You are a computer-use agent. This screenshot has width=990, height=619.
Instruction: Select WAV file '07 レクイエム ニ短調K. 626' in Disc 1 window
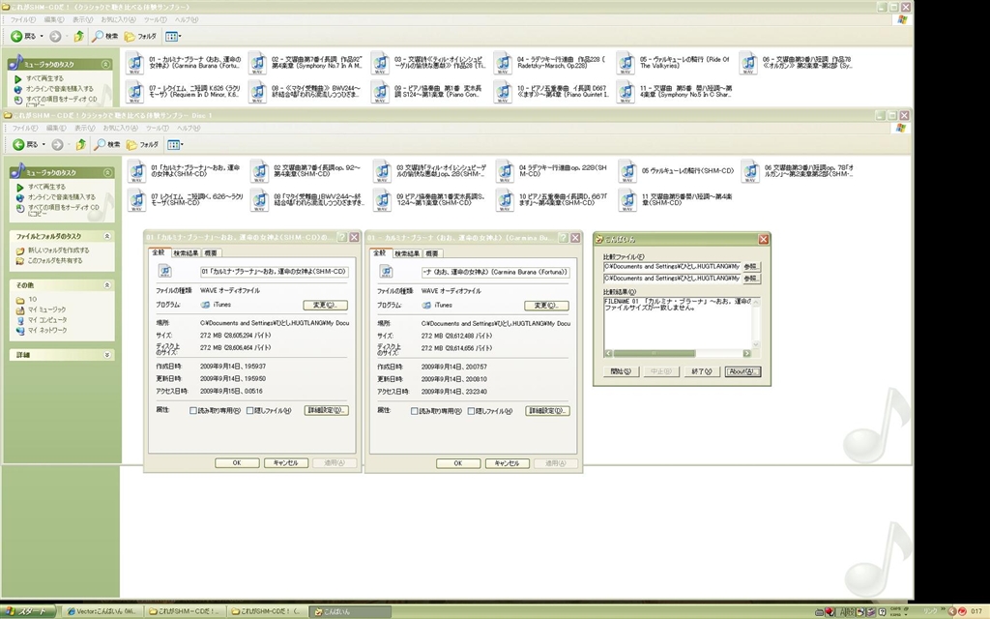tap(137, 199)
